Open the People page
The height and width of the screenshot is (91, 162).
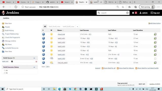click(7, 27)
